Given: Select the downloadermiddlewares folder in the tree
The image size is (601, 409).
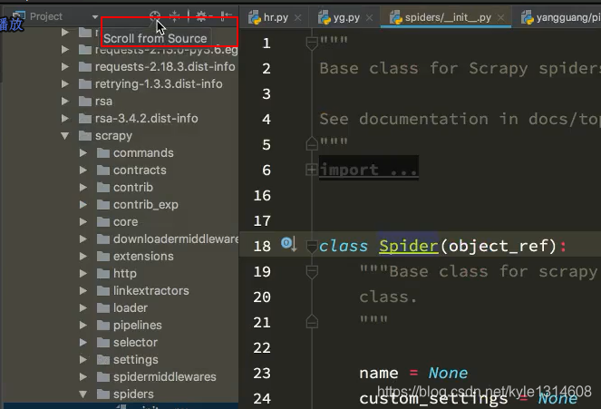Looking at the screenshot, I should pos(121,239).
